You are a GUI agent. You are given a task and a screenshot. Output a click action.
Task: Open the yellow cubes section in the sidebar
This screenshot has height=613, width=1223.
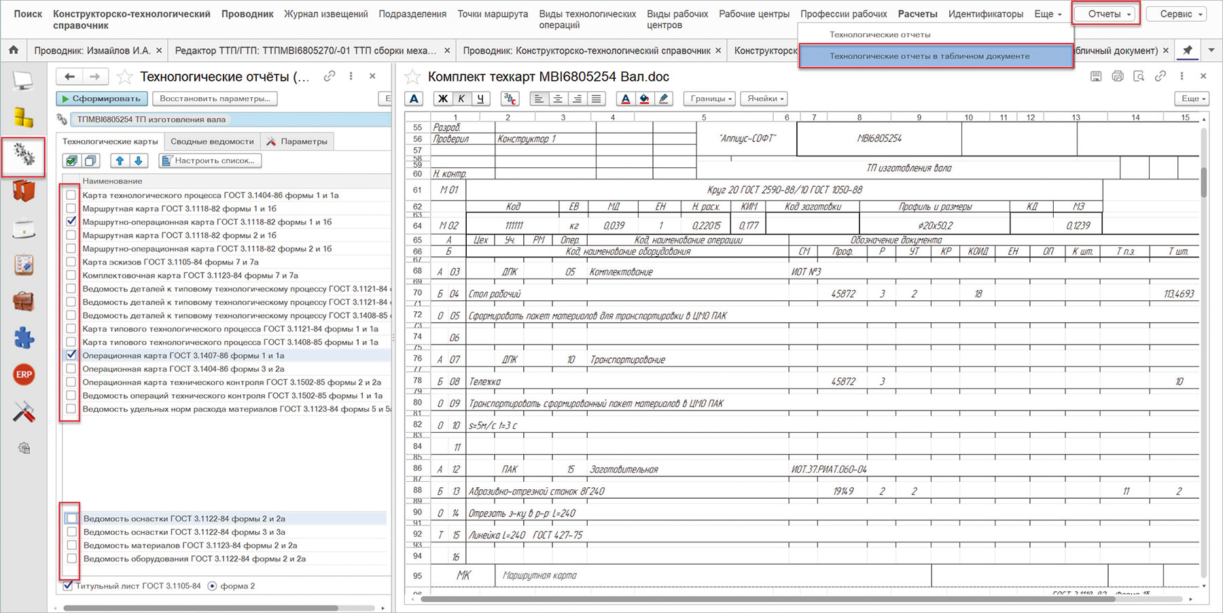point(23,118)
